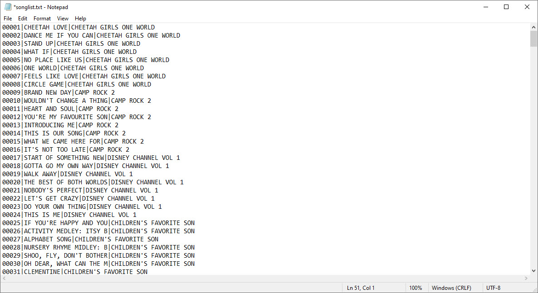
Task: Click the horizontal scrollbar right arrow
Action: [526, 278]
